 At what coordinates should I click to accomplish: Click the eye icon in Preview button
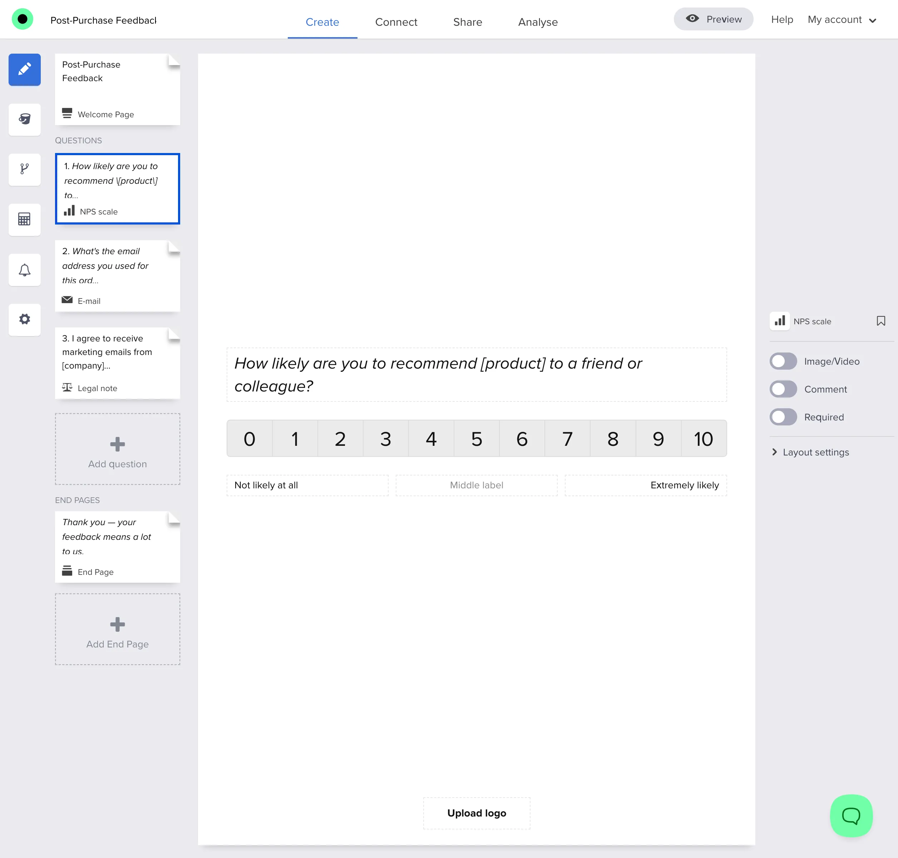(x=692, y=18)
